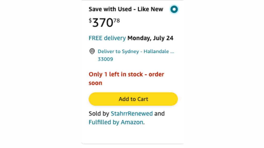
Task: Click the dollar sign beside the price
Action: (x=90, y=20)
